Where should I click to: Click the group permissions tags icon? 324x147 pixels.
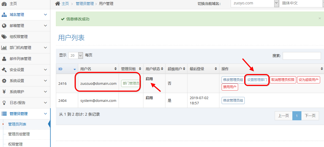pos(4,37)
